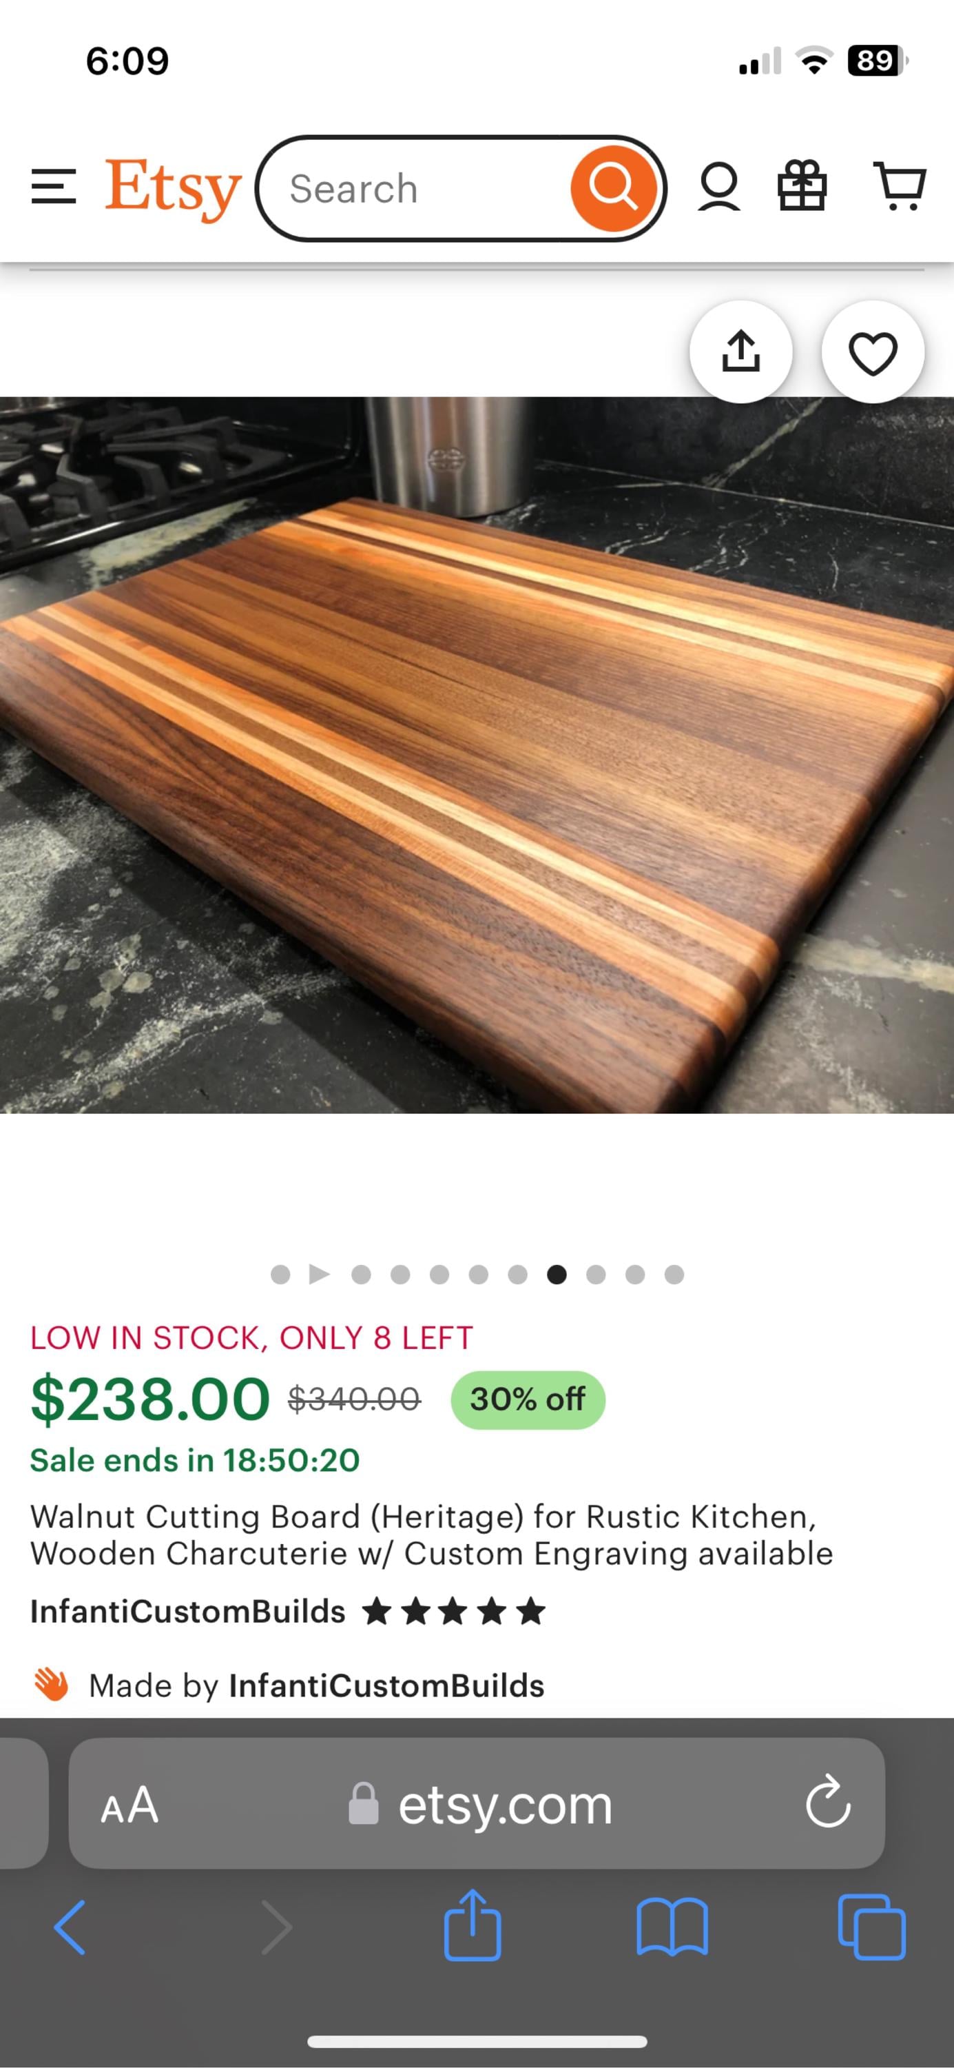Reload the etsy.com page
Image resolution: width=954 pixels, height=2068 pixels.
click(x=827, y=1803)
